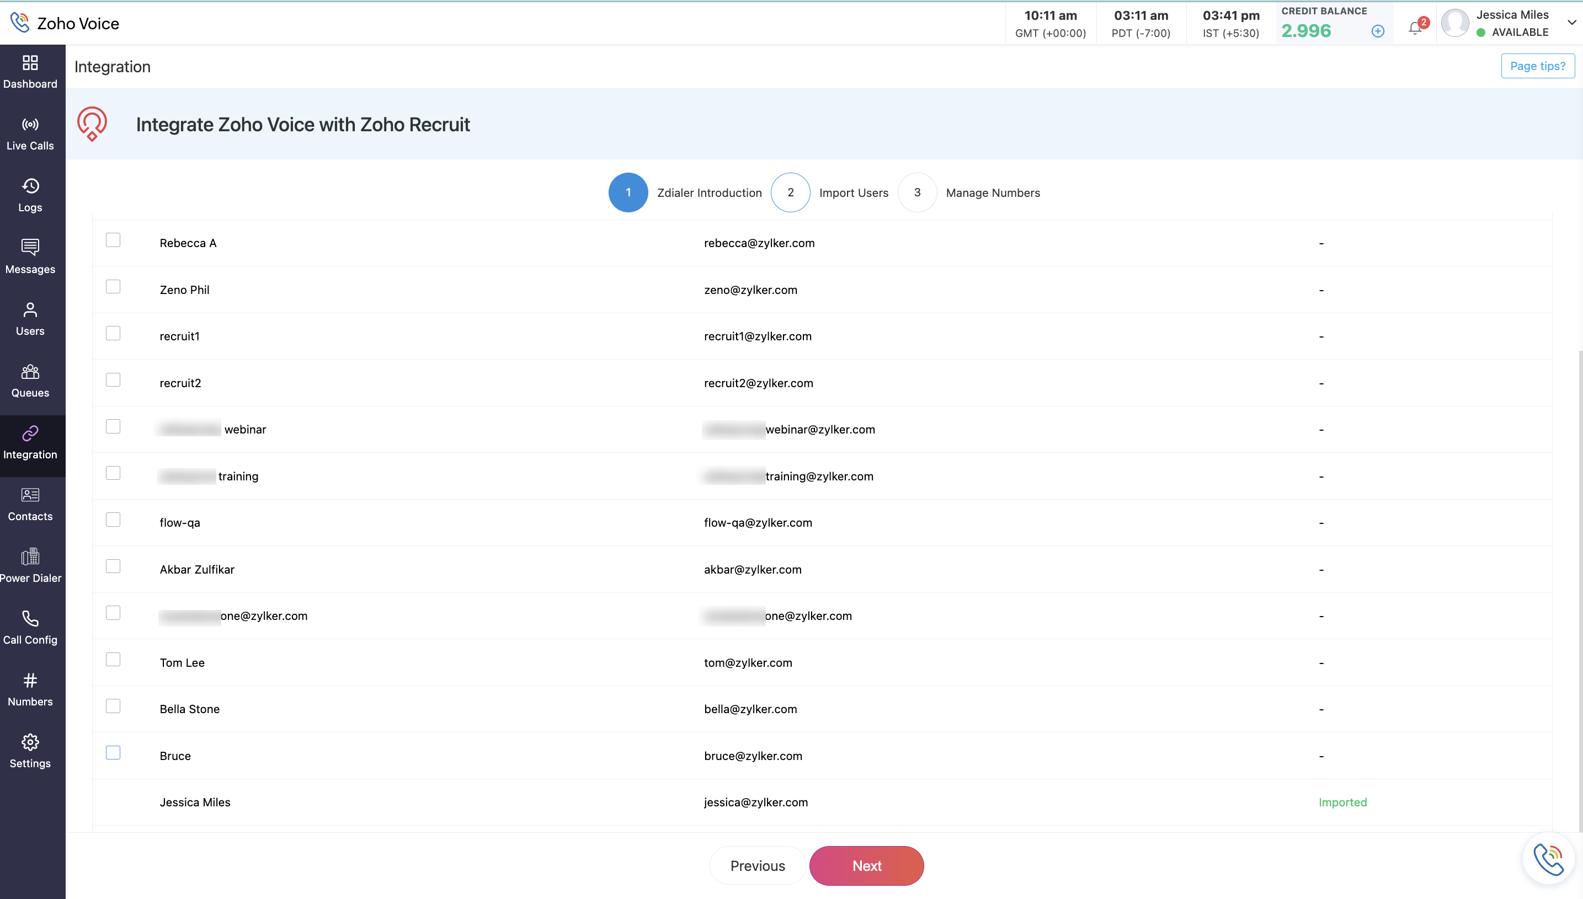Select the Bruce user checkbox
1583x899 pixels.
pyautogui.click(x=113, y=752)
